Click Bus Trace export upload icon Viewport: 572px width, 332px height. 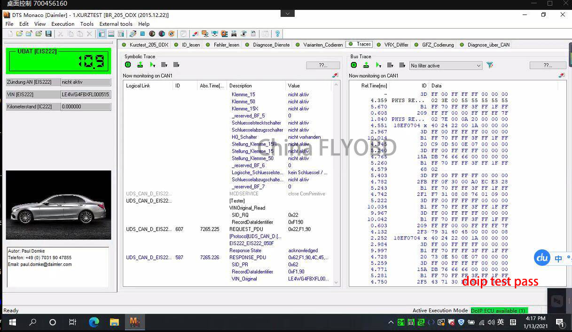366,65
